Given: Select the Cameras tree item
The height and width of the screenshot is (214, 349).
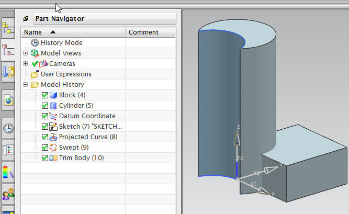Looking at the screenshot, I should click(62, 64).
